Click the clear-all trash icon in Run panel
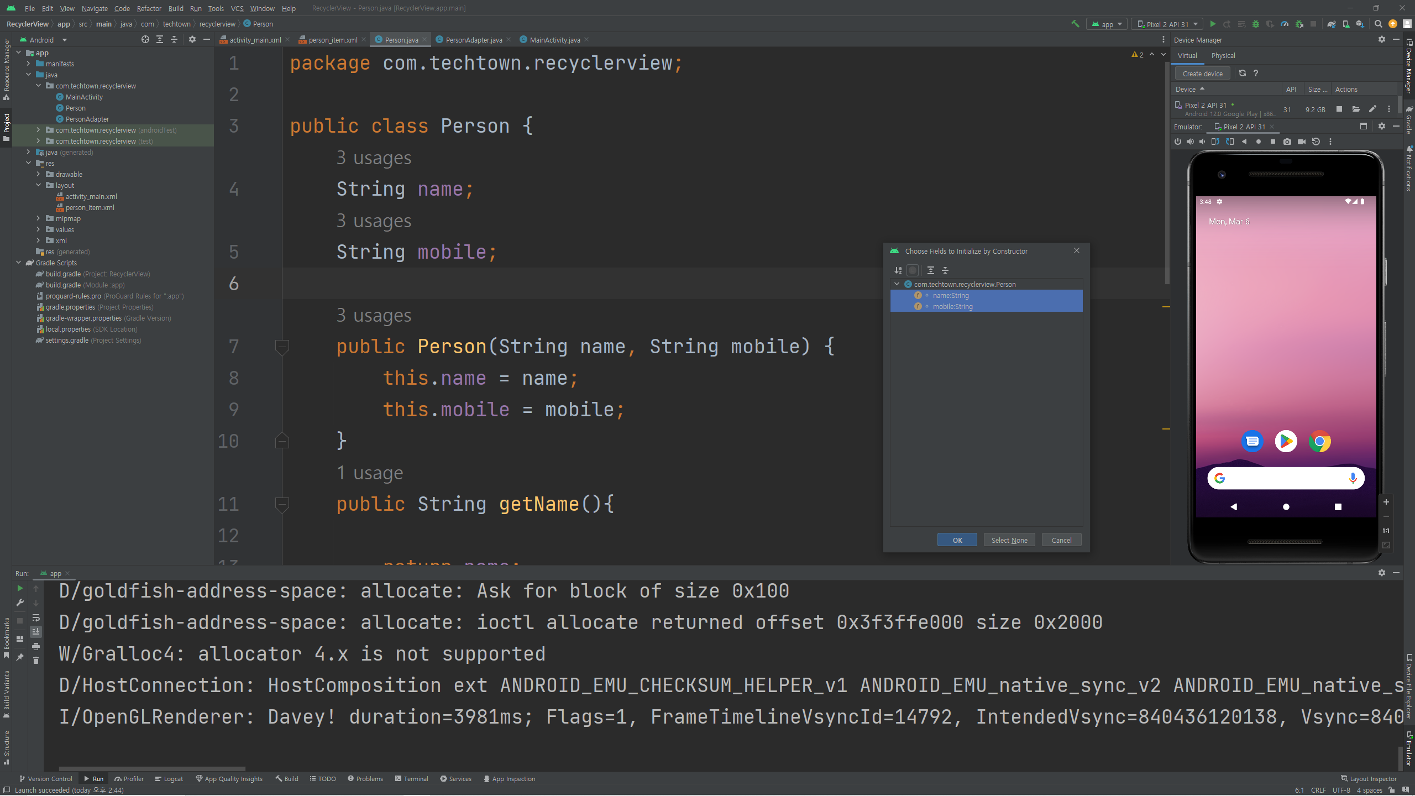The image size is (1415, 796). coord(36,660)
